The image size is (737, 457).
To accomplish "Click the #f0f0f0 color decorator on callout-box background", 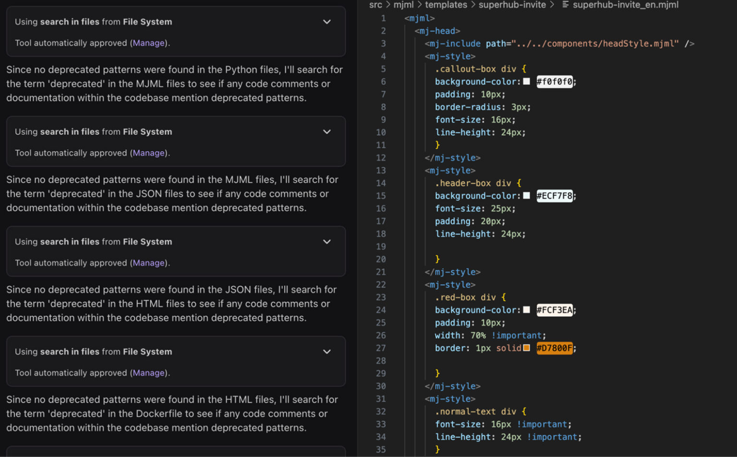I will click(526, 82).
